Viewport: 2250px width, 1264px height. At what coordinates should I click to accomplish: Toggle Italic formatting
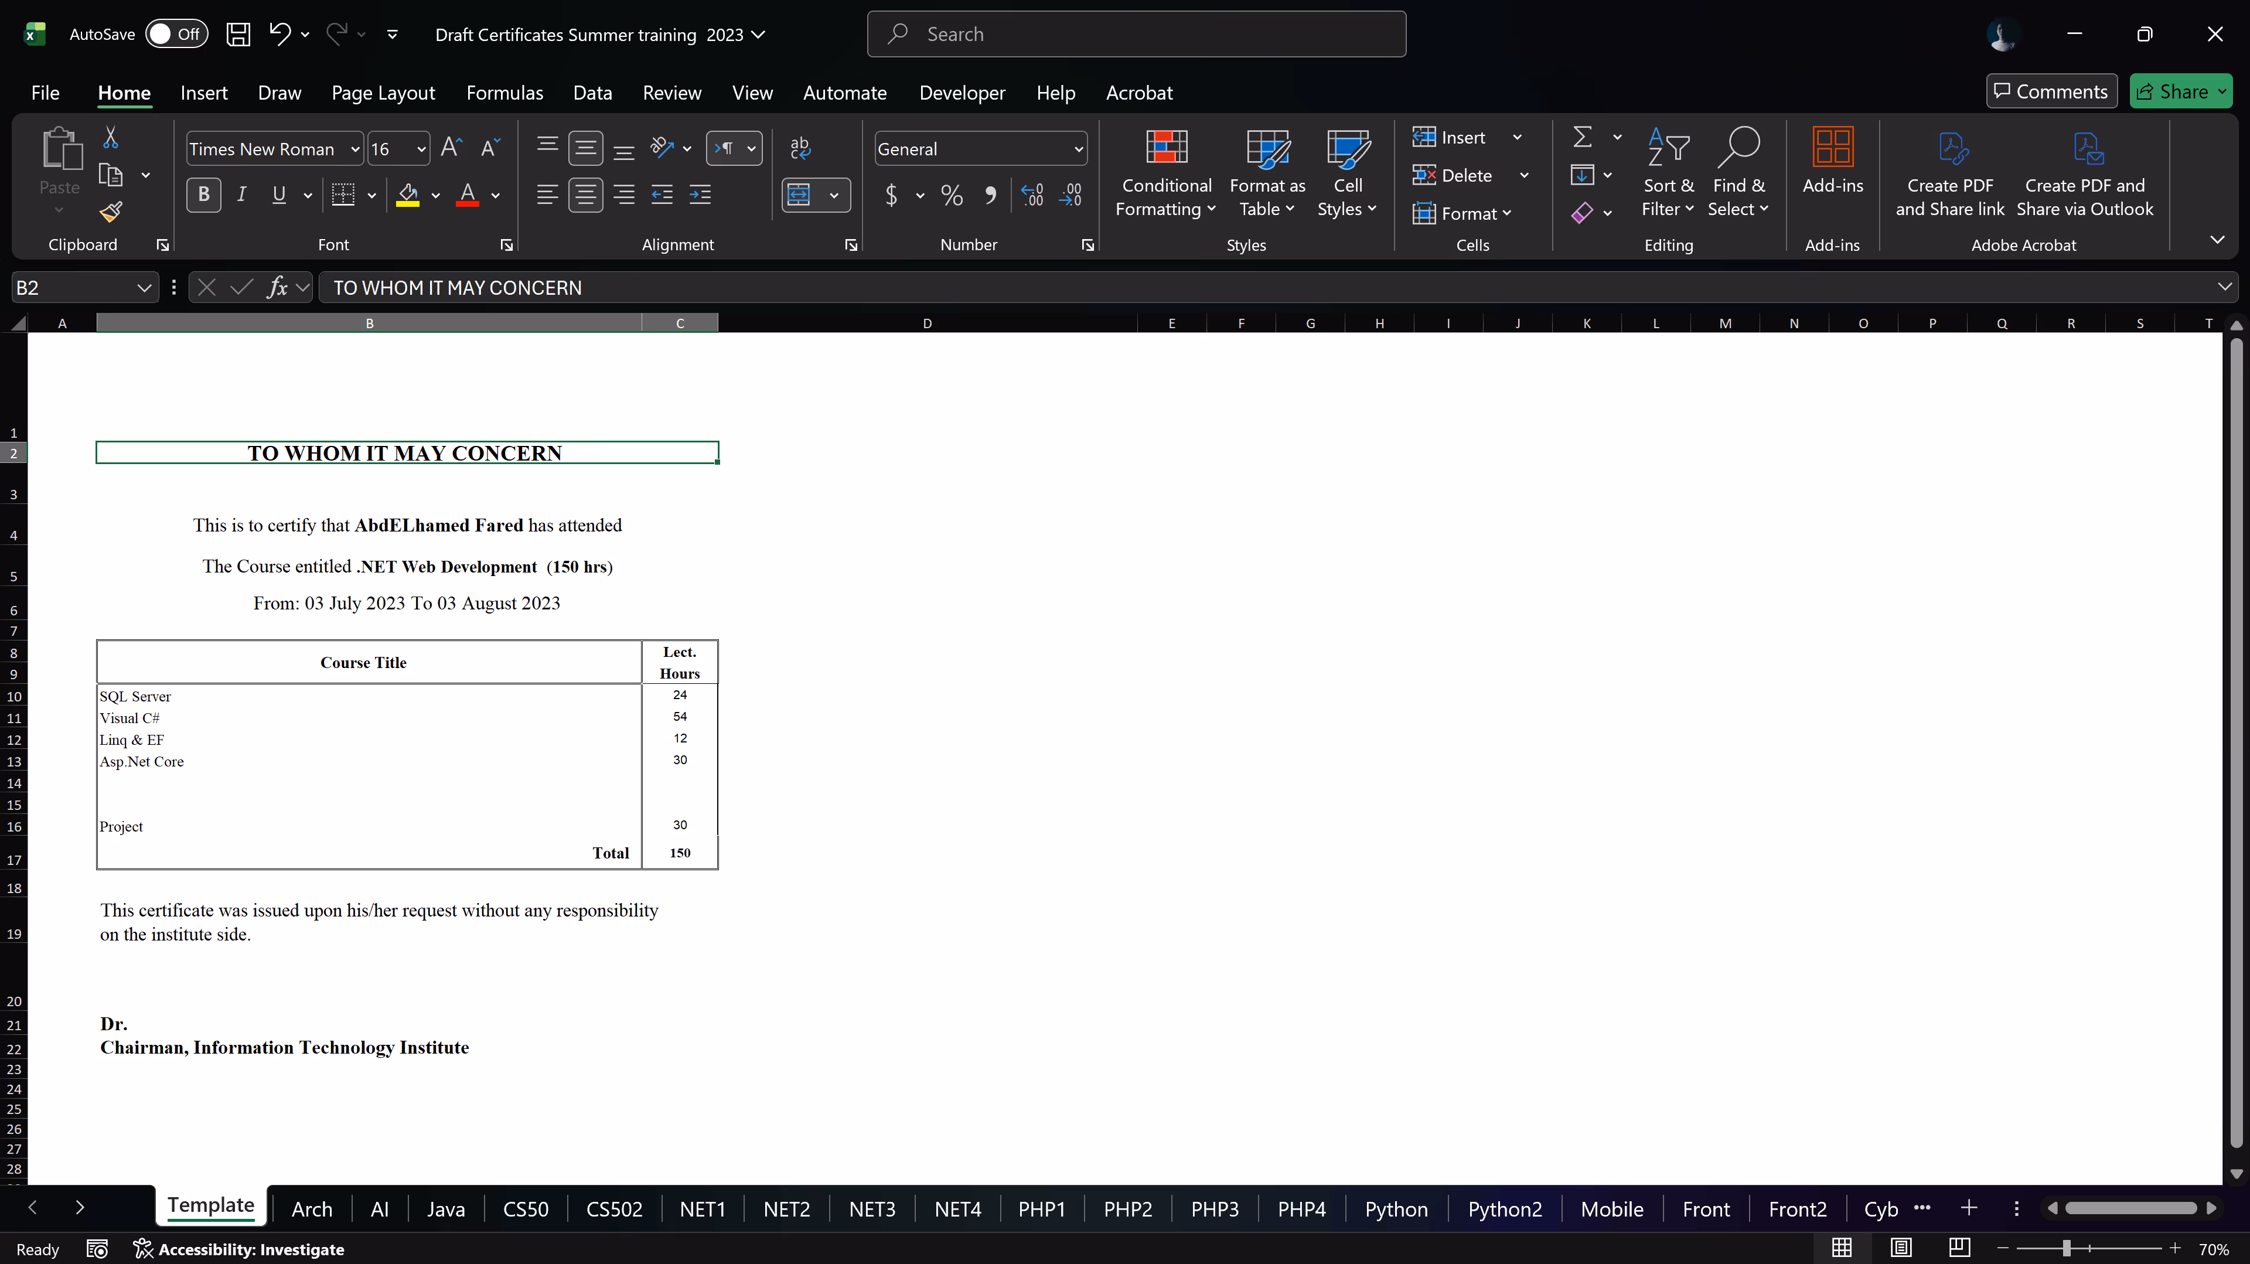tap(242, 194)
